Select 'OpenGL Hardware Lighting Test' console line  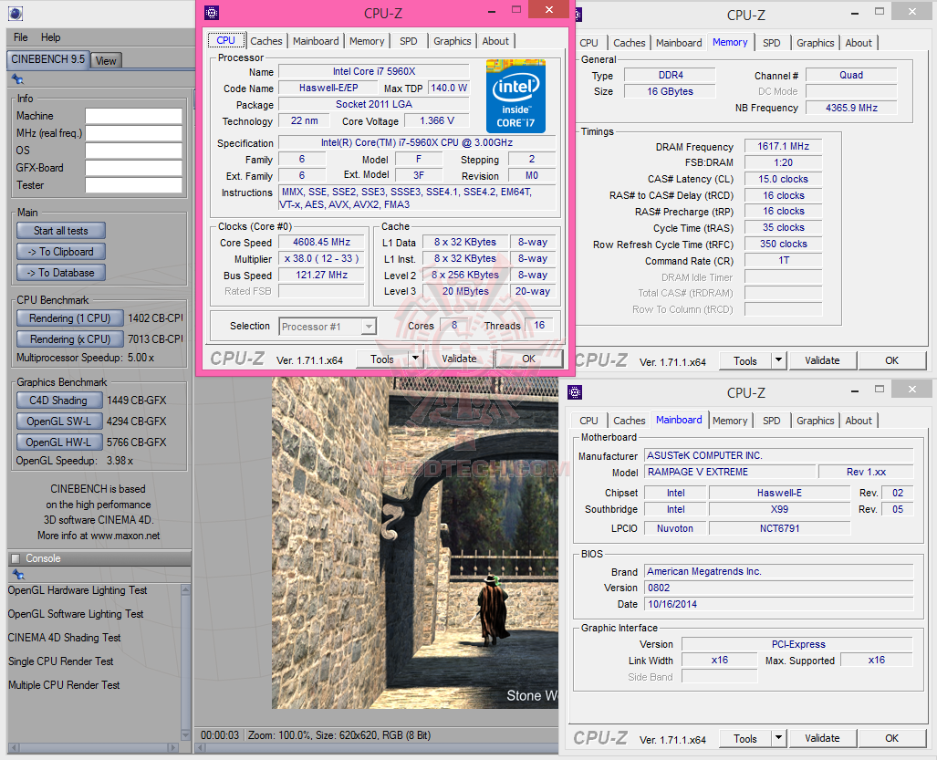point(77,590)
